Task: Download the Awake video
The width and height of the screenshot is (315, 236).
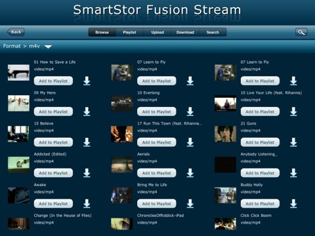Action: tap(87, 203)
